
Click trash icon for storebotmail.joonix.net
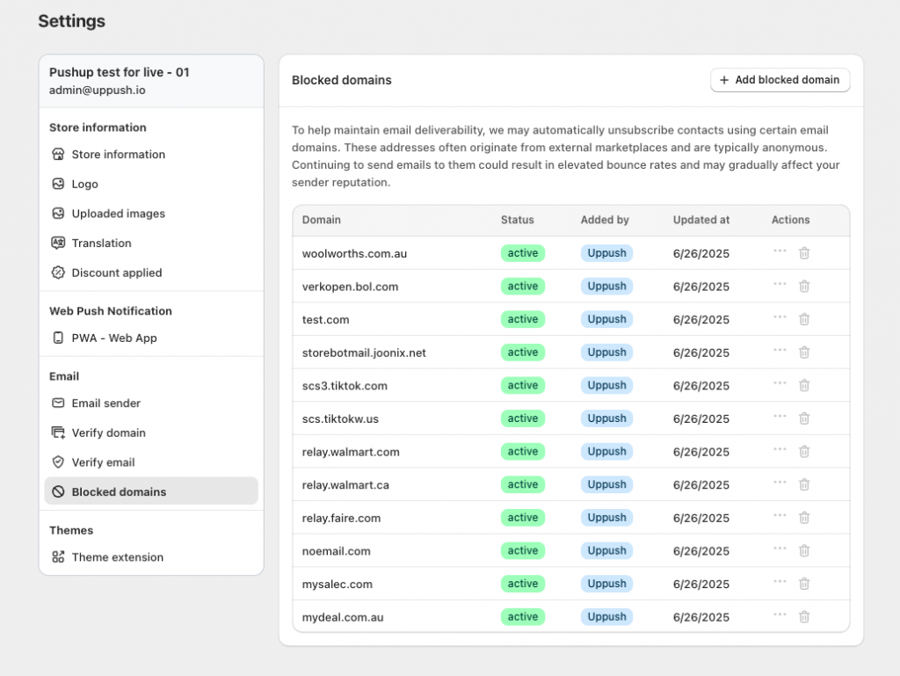pyautogui.click(x=803, y=353)
